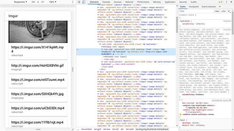Viewport: 234px width, 131px height.
Task: Select the Event Listeners sub-tab
Action: (209, 6)
